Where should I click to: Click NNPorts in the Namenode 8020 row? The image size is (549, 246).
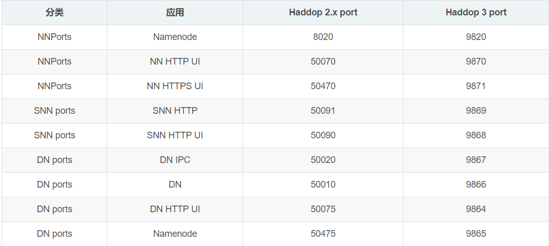54,37
